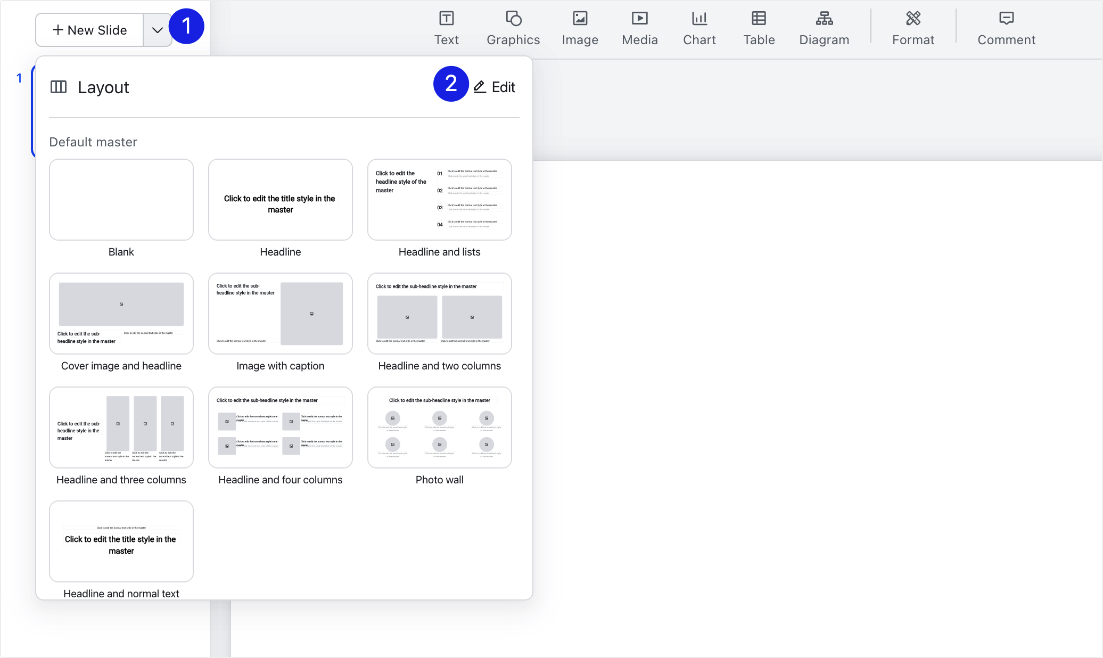
Task: Insert an Image from toolbar
Action: pyautogui.click(x=580, y=28)
